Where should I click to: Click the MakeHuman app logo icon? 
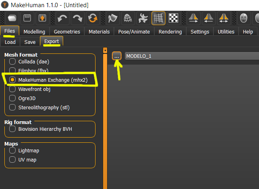(x=5, y=5)
